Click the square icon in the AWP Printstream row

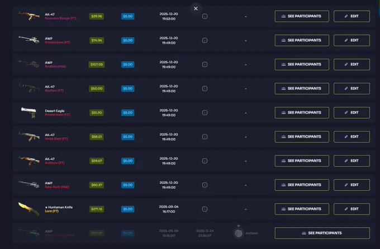point(205,40)
